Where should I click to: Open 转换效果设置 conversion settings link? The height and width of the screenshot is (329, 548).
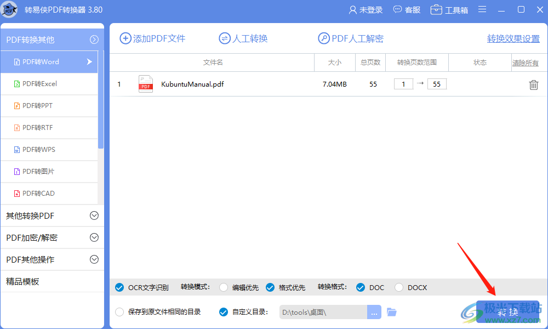513,38
